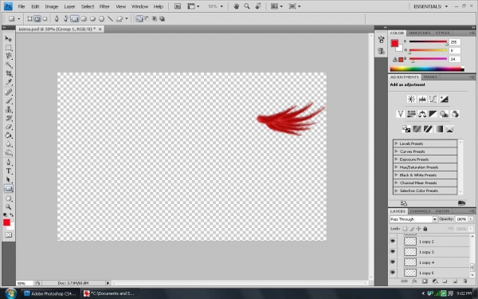Expand Exposure Presets

[396, 159]
